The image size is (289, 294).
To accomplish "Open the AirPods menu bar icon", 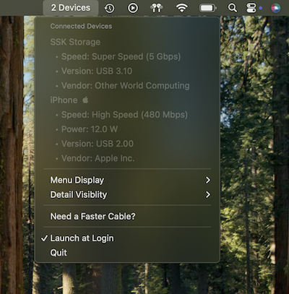I will point(157,8).
